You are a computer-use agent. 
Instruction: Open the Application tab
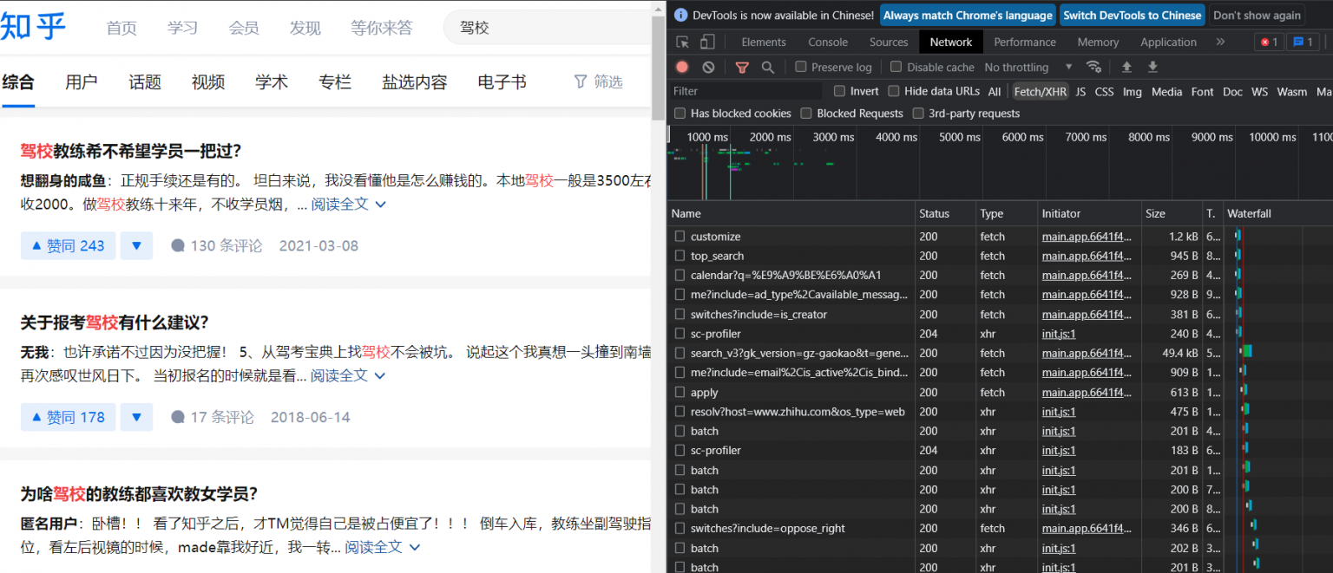click(x=1168, y=42)
